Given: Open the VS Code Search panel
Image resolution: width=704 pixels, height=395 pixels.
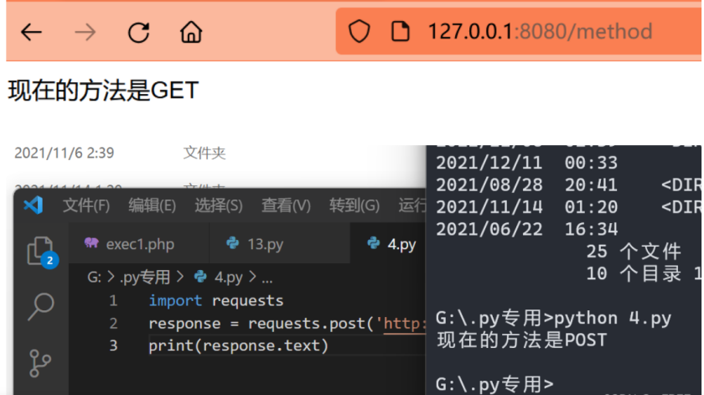Looking at the screenshot, I should click(x=40, y=307).
